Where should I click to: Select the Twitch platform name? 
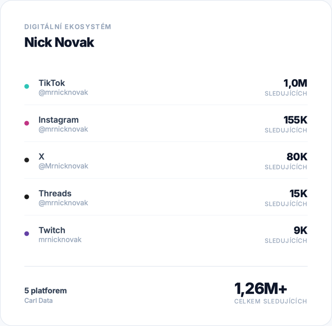click(x=52, y=230)
